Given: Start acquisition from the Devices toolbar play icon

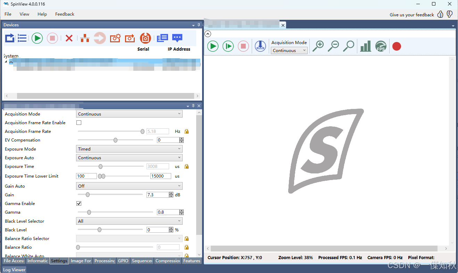Looking at the screenshot, I should point(37,38).
